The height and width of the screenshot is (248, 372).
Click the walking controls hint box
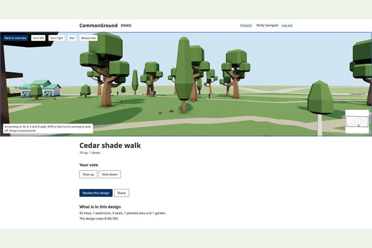tap(48, 129)
